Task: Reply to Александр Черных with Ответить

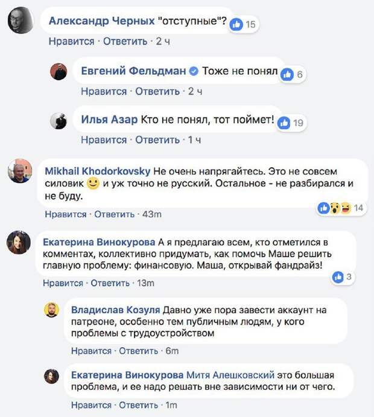Action: [x=125, y=42]
